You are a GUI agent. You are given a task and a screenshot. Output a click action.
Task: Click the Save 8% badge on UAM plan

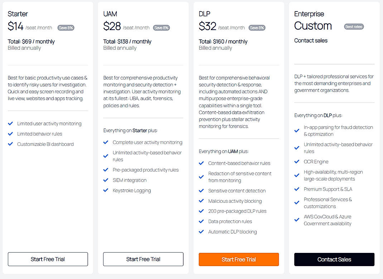[161, 28]
